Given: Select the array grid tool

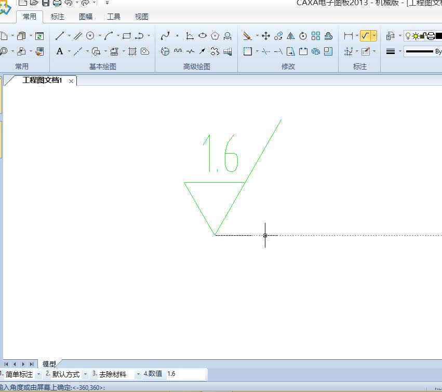Looking at the screenshot, I should [x=316, y=36].
